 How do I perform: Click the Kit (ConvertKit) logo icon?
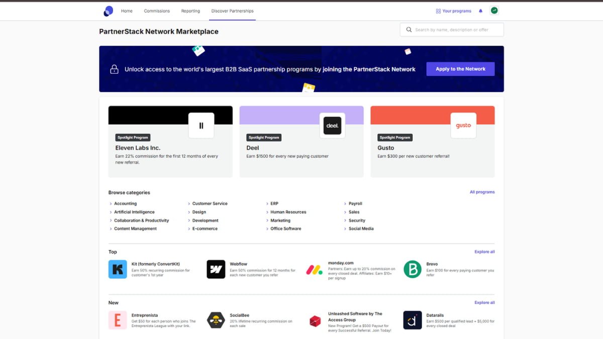click(118, 269)
